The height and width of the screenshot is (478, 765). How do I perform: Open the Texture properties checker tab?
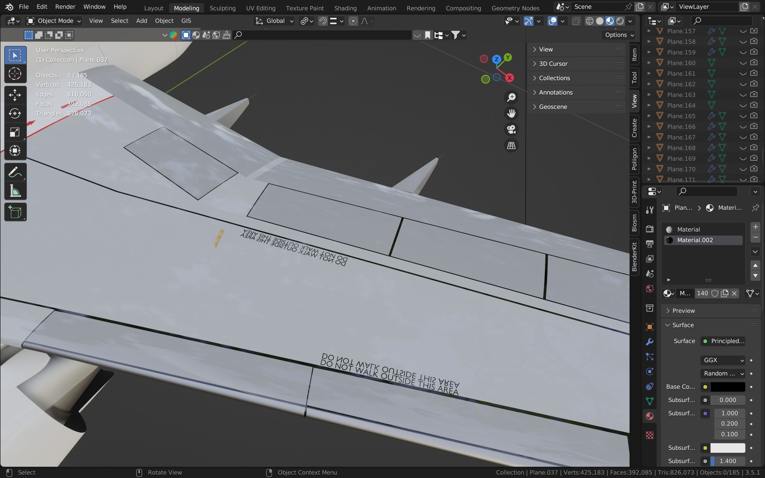click(x=650, y=435)
